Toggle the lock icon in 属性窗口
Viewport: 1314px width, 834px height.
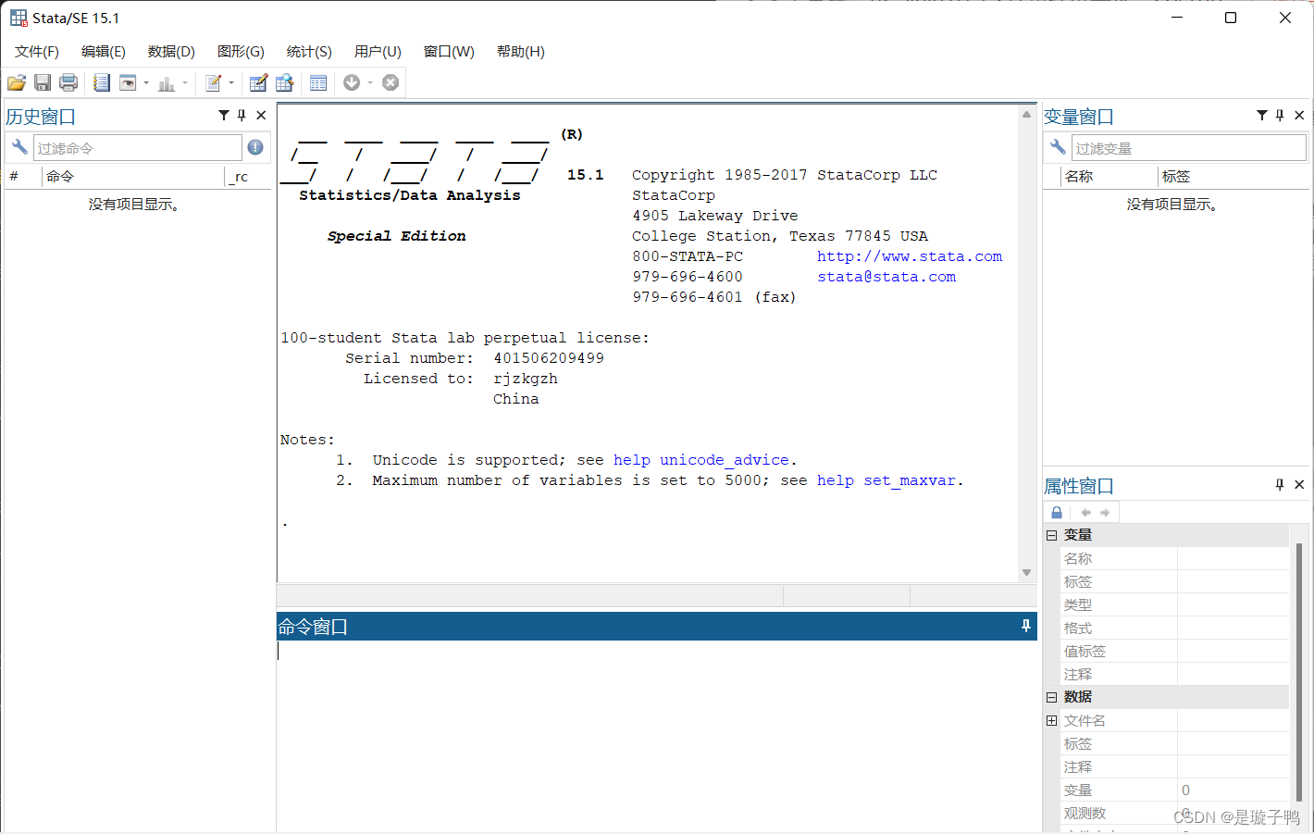tap(1057, 512)
